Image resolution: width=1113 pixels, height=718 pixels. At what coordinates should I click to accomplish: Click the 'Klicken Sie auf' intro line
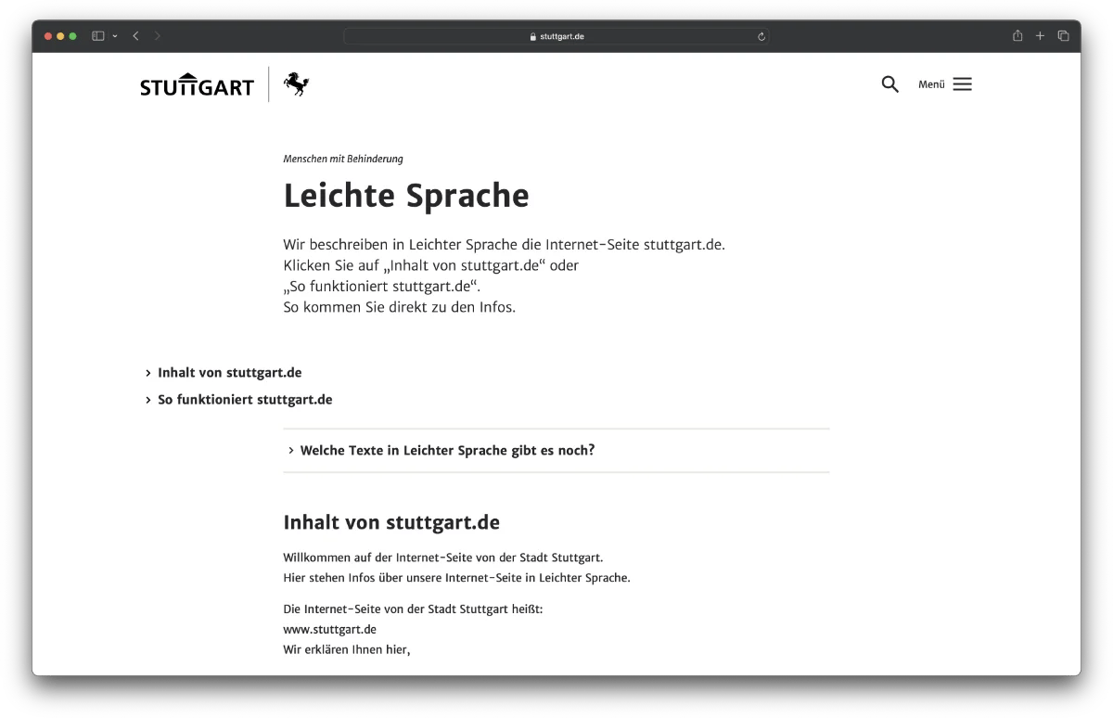[x=431, y=266]
